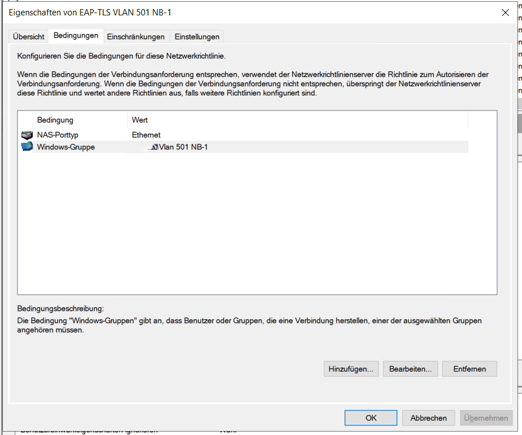
Task: Click the Windows-Gruppe condition icon
Action: click(x=27, y=147)
